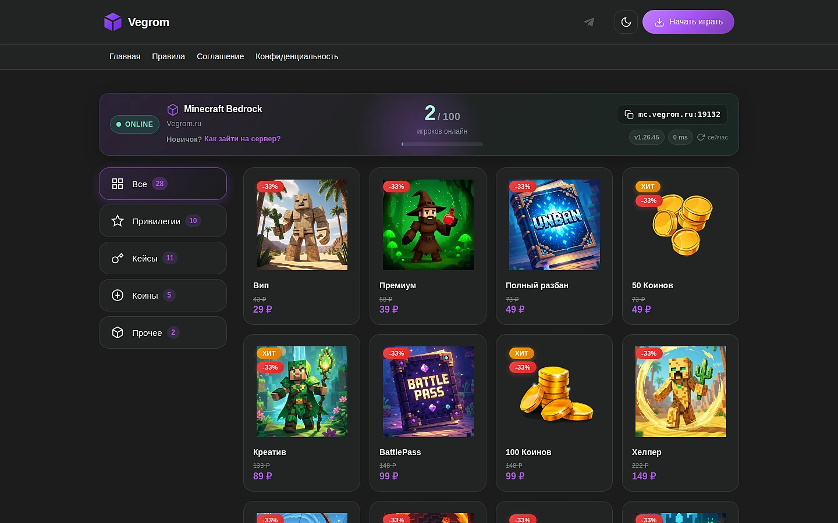838x523 pixels.
Task: Click the '-33%' badge on Вип
Action: (x=270, y=187)
